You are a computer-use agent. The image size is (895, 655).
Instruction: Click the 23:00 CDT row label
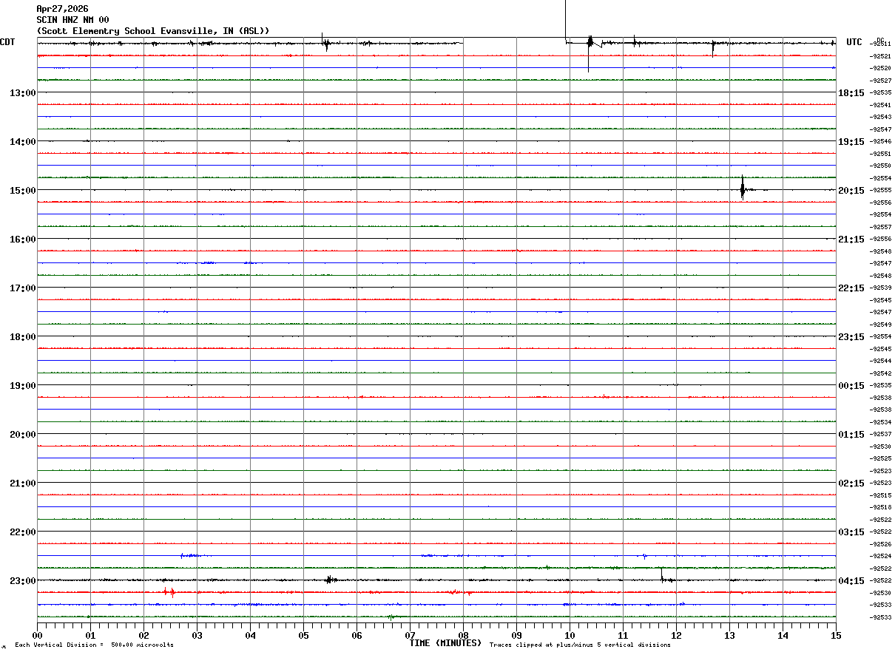pyautogui.click(x=23, y=580)
